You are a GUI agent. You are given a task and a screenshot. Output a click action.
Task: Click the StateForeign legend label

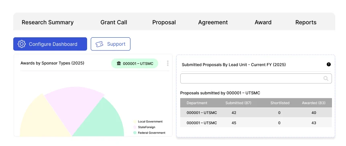pyautogui.click(x=147, y=127)
